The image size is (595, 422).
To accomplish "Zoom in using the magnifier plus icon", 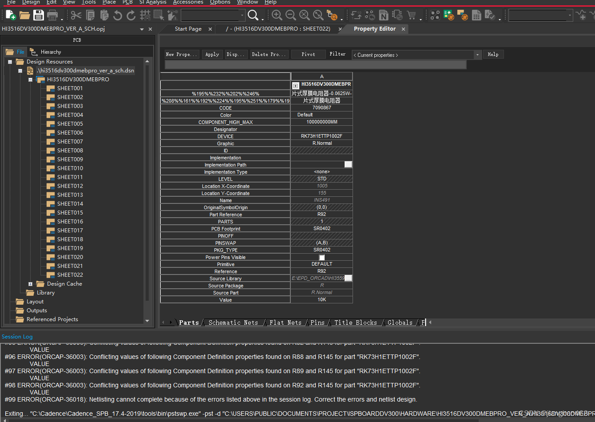I will pos(276,15).
